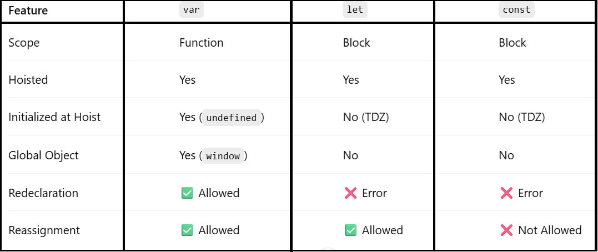The width and height of the screenshot is (598, 252).
Task: Click the green check icon for let Reassignment
Action: click(x=350, y=230)
